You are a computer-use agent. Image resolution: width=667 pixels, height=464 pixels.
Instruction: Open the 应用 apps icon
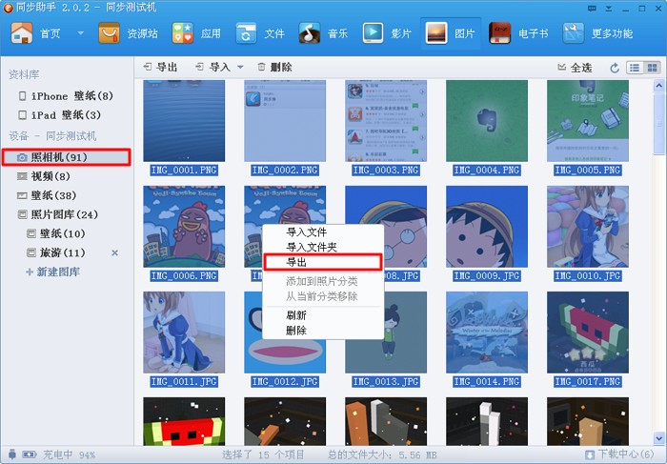[183, 33]
